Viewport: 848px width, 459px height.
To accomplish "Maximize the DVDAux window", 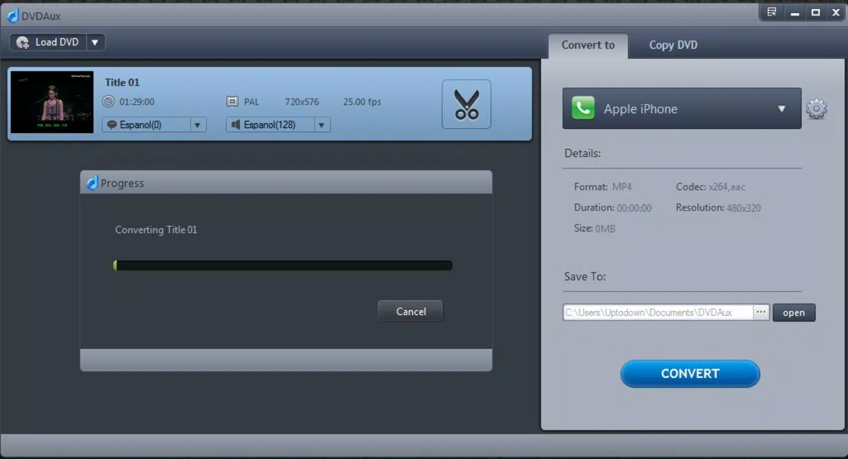I will [x=815, y=13].
